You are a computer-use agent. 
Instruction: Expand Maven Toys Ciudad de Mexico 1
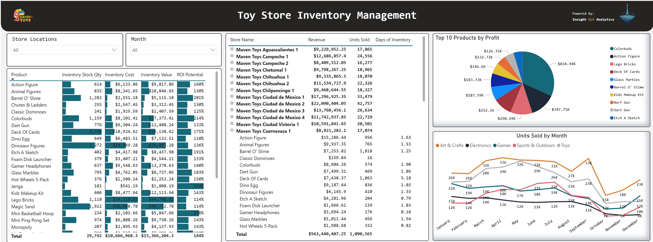[232, 96]
